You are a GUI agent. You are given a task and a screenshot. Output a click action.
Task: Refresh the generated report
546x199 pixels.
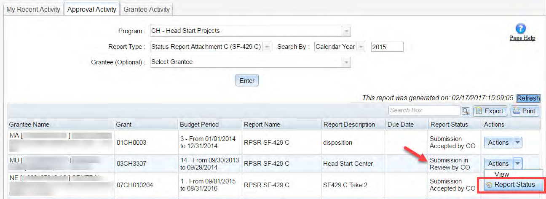coord(528,98)
